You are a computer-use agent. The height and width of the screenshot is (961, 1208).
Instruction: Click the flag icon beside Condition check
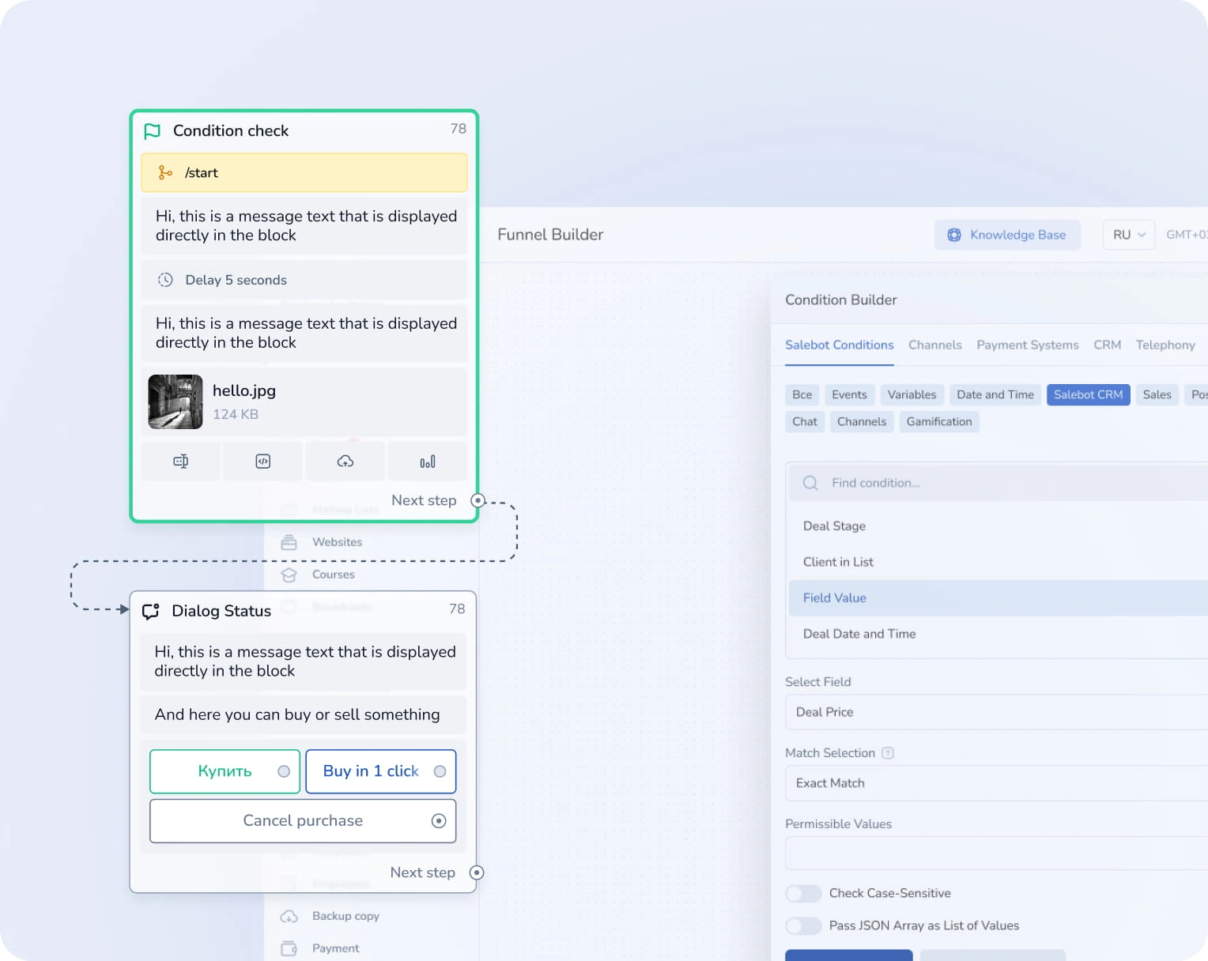(153, 131)
